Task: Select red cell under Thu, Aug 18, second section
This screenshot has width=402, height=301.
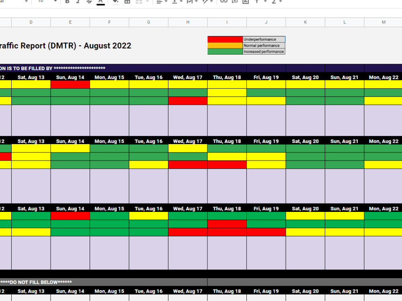Action: point(227,165)
